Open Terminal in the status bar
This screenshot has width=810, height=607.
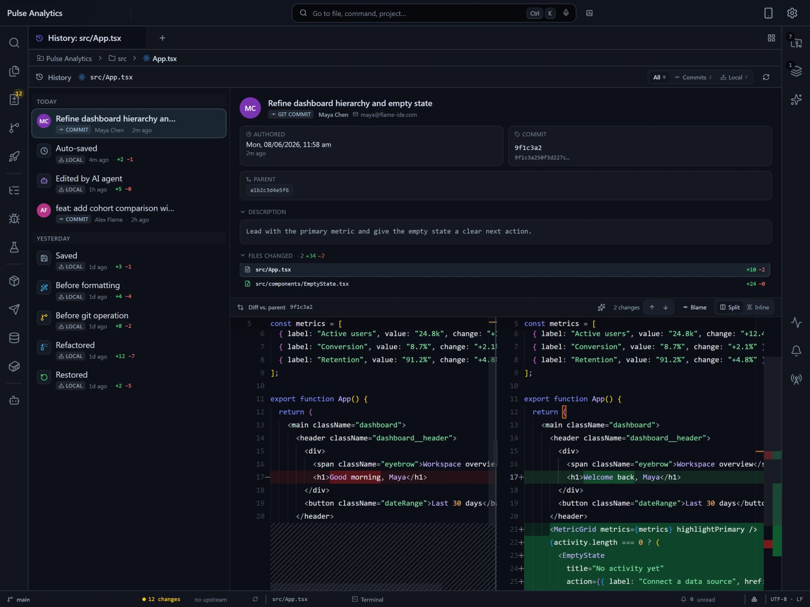tap(367, 599)
